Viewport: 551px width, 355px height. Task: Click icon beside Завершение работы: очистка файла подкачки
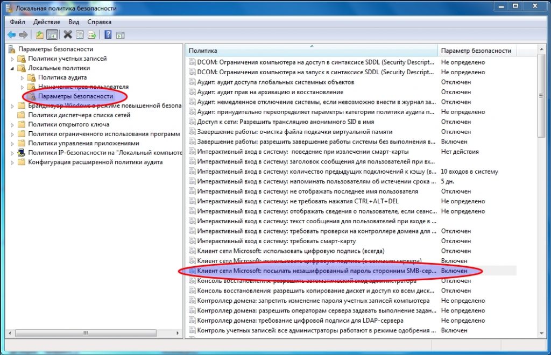[192, 132]
